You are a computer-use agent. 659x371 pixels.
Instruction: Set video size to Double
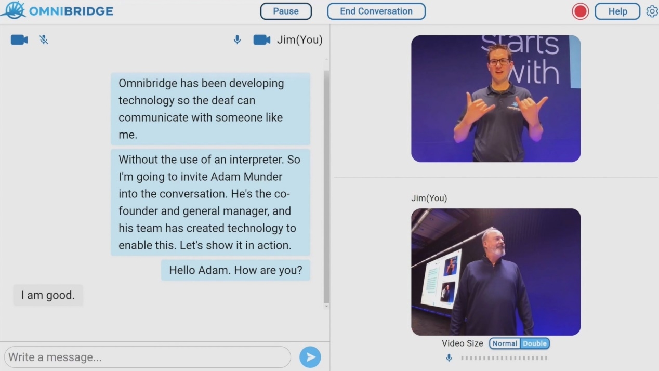534,343
